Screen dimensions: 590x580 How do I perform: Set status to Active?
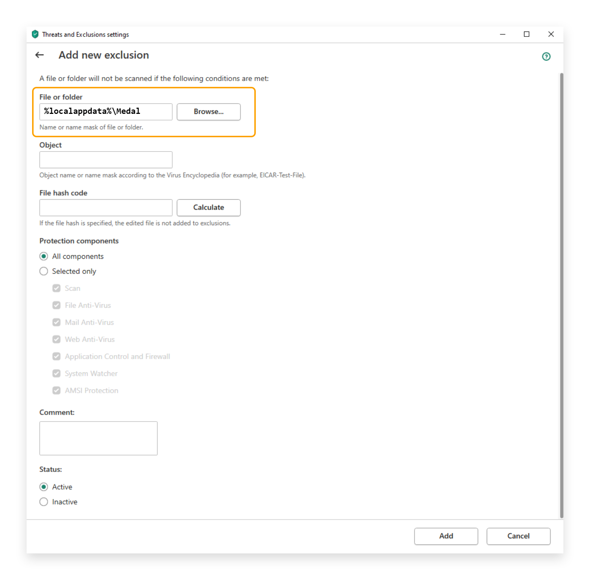pyautogui.click(x=44, y=487)
